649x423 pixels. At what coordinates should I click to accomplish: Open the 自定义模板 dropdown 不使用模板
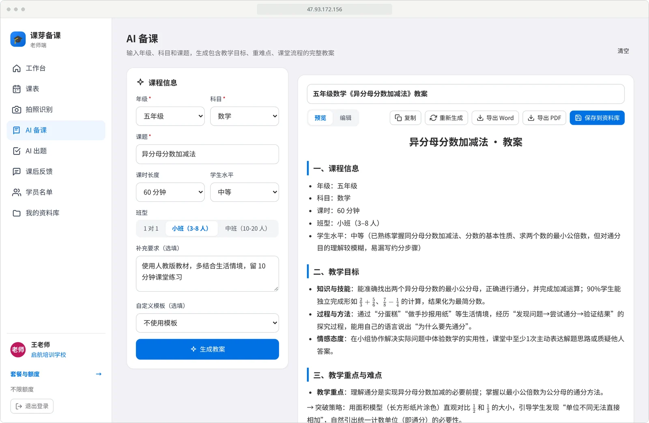207,323
